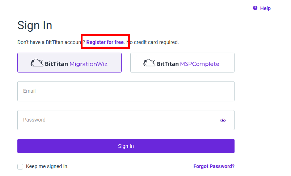The height and width of the screenshot is (176, 291).
Task: Click the purple Sign In button
Action: (126, 146)
